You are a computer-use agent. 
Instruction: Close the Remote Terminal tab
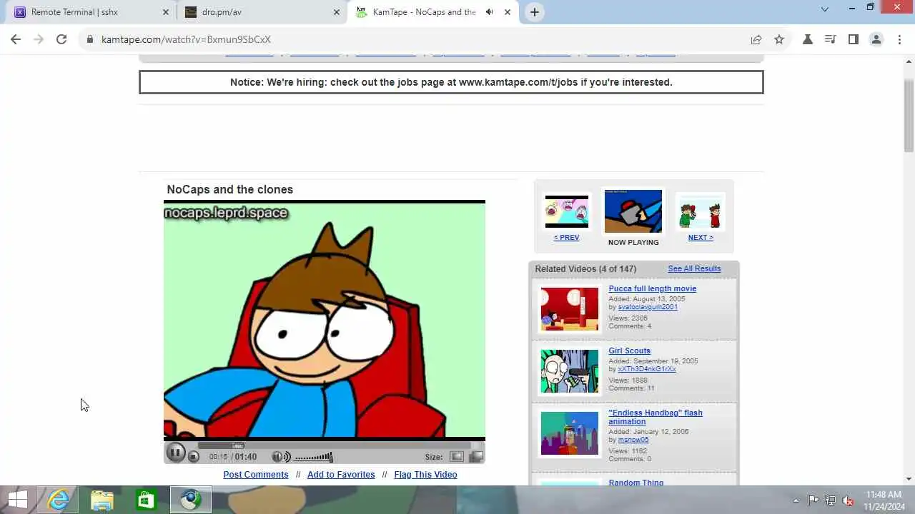click(x=166, y=12)
